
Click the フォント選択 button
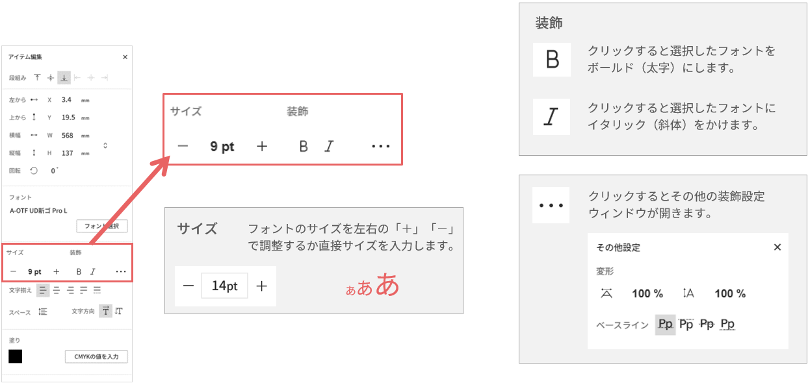click(102, 226)
